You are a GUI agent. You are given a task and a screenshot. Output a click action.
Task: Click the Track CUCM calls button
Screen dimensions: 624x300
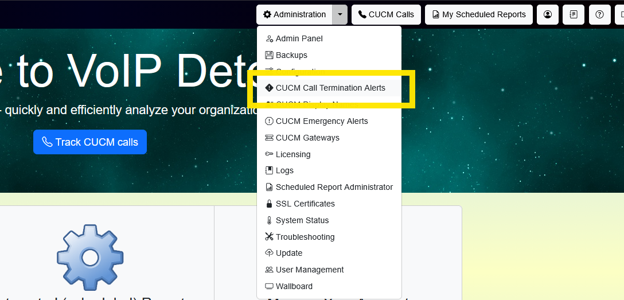point(90,142)
